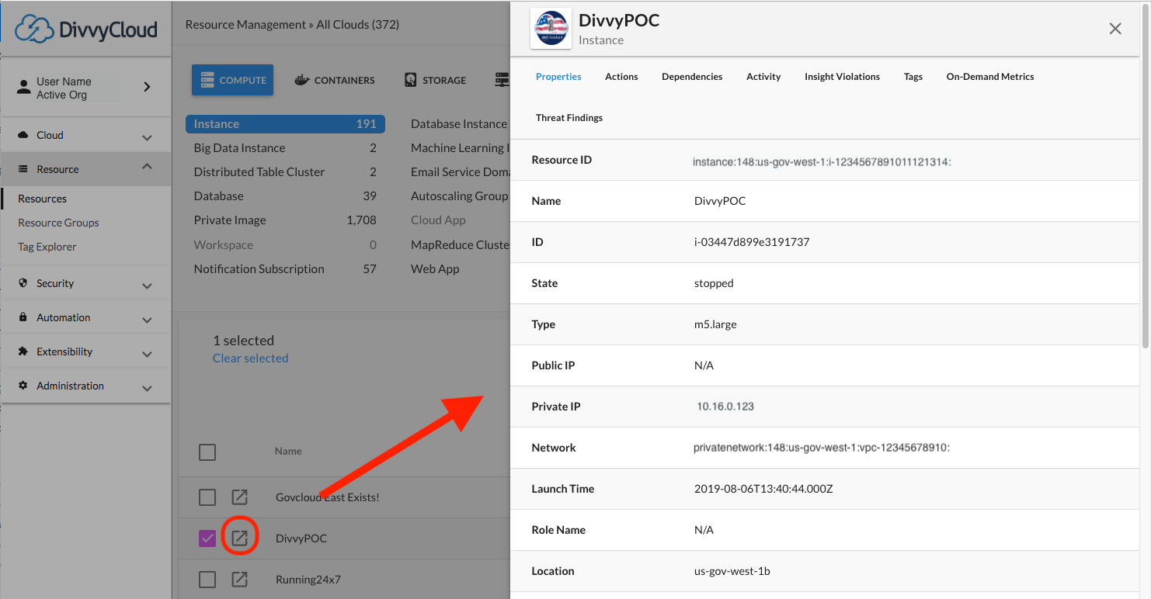The height and width of the screenshot is (599, 1151).
Task: Click the Network value privatenetwork text
Action: click(x=822, y=448)
